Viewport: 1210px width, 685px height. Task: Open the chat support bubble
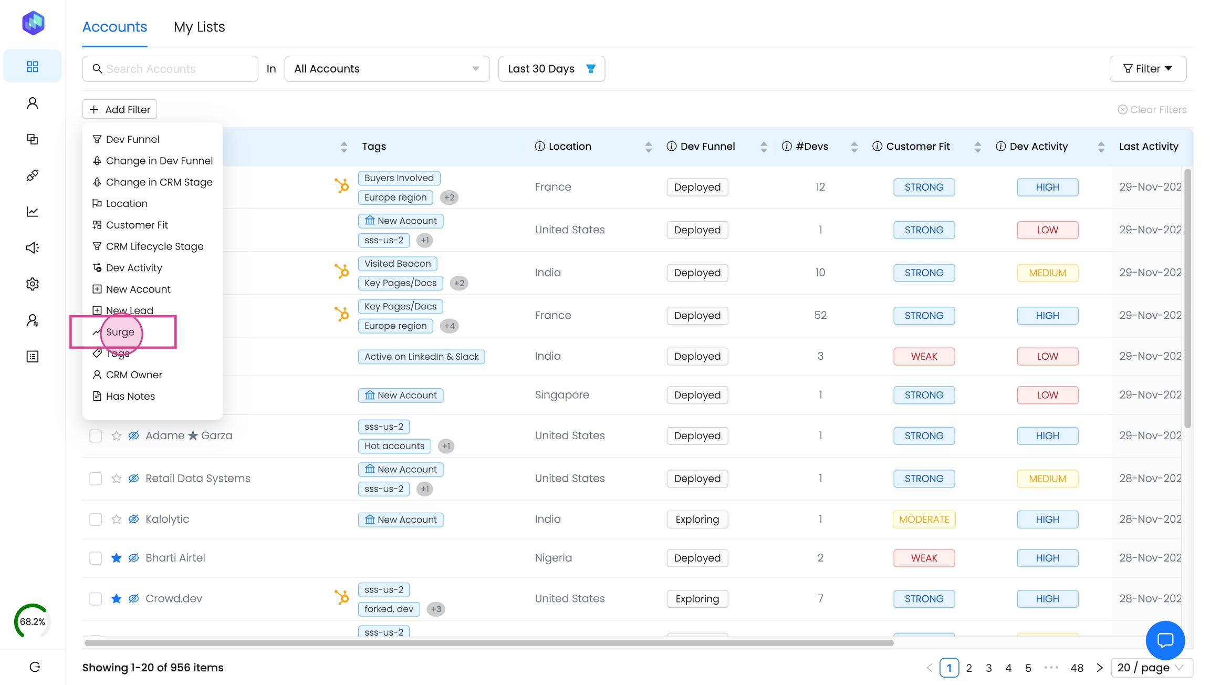(1165, 640)
